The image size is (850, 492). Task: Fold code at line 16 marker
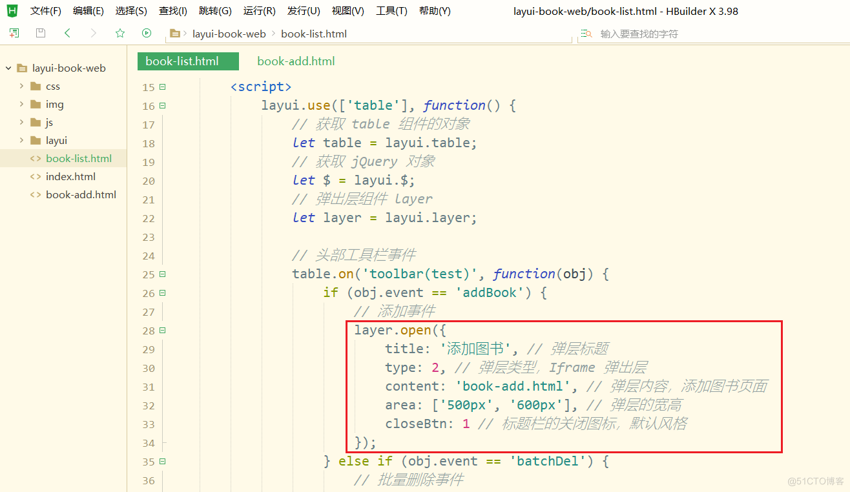(x=163, y=105)
